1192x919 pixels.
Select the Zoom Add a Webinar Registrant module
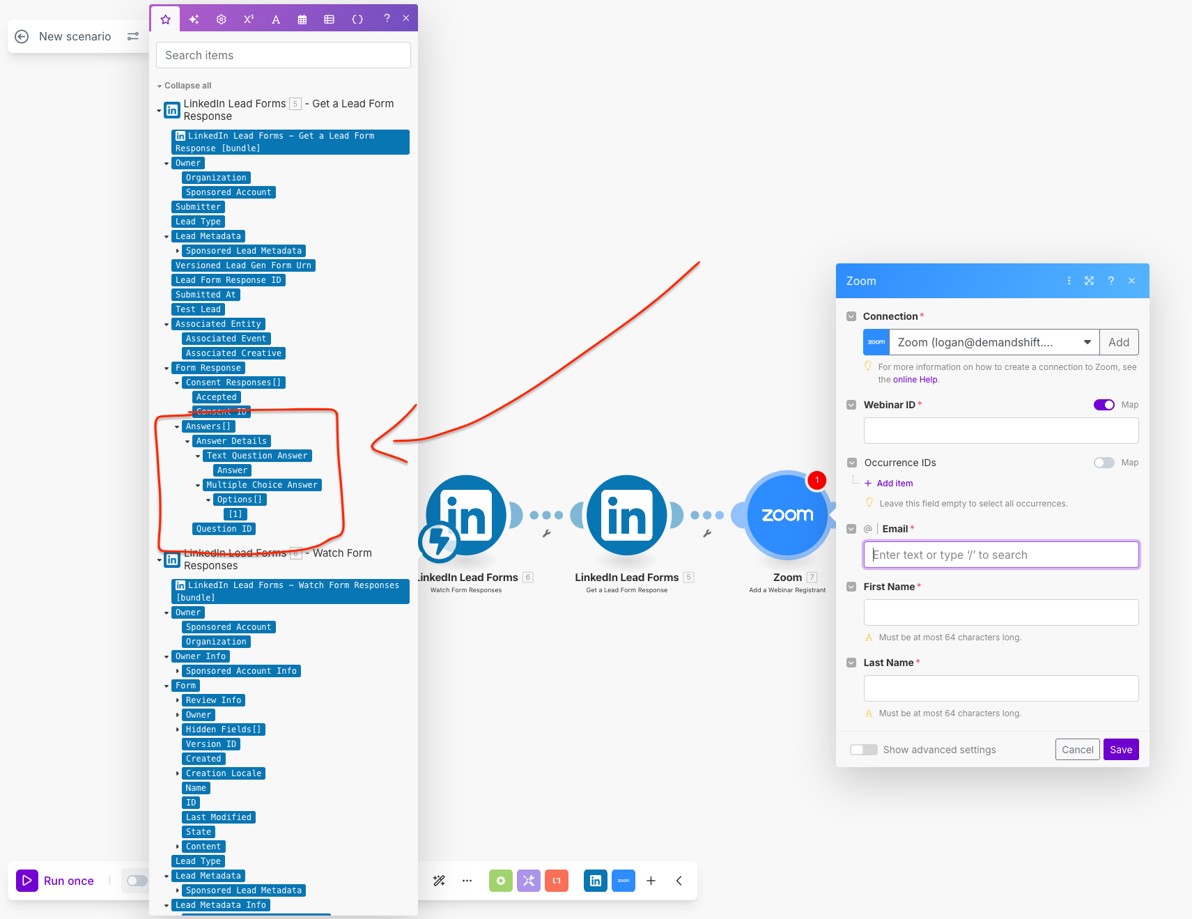(x=787, y=515)
